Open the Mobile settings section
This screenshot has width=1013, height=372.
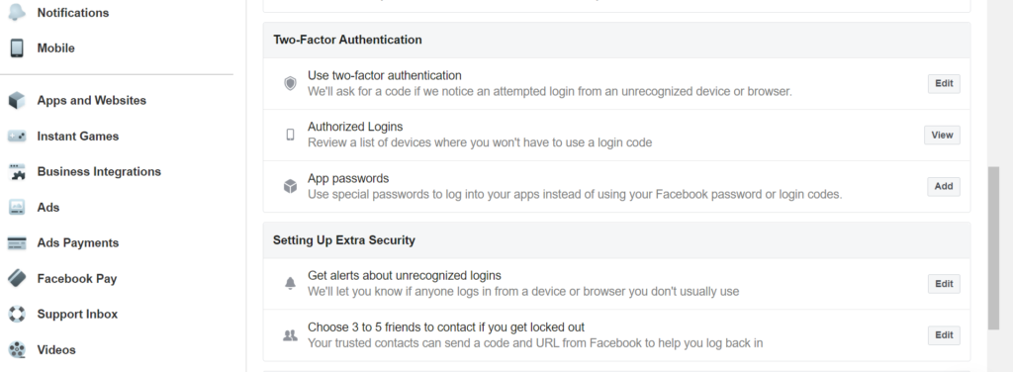click(x=55, y=47)
